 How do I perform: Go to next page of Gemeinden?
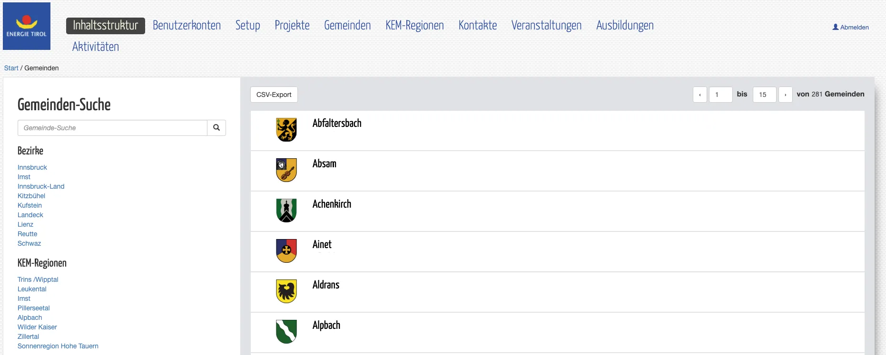coord(785,95)
